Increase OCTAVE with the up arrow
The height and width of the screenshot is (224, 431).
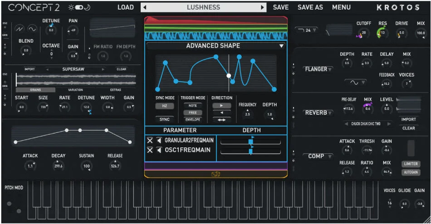51,50
